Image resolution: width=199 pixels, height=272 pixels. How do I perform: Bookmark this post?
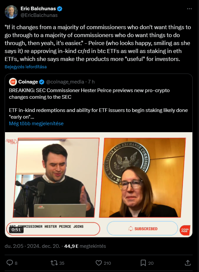click(x=143, y=263)
